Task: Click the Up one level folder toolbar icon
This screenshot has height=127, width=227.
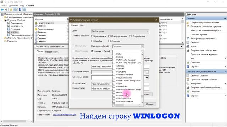Action: click(11, 10)
